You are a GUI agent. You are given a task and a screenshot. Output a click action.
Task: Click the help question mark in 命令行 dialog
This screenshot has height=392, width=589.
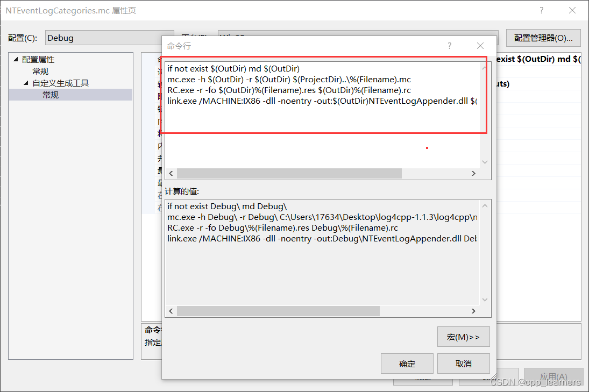coord(450,46)
